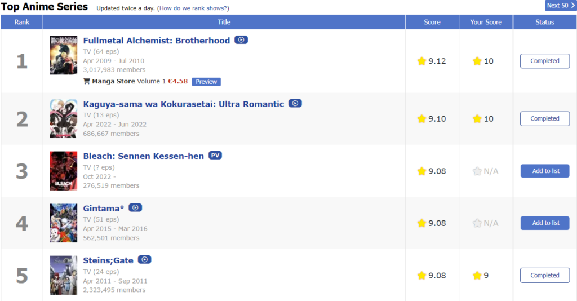Open the Steins;Gate title link
Viewport: 577px width, 301px height.
(108, 260)
